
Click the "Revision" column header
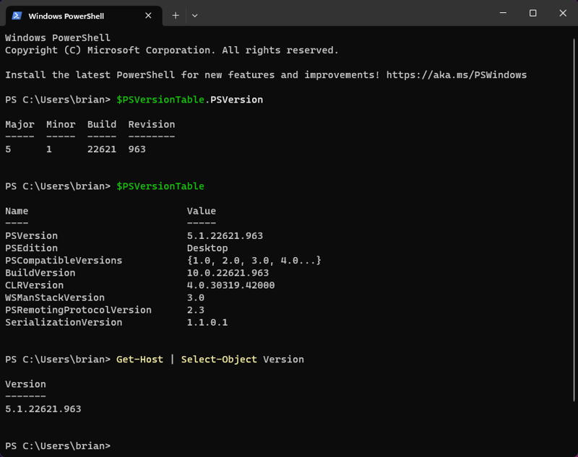pyautogui.click(x=152, y=124)
